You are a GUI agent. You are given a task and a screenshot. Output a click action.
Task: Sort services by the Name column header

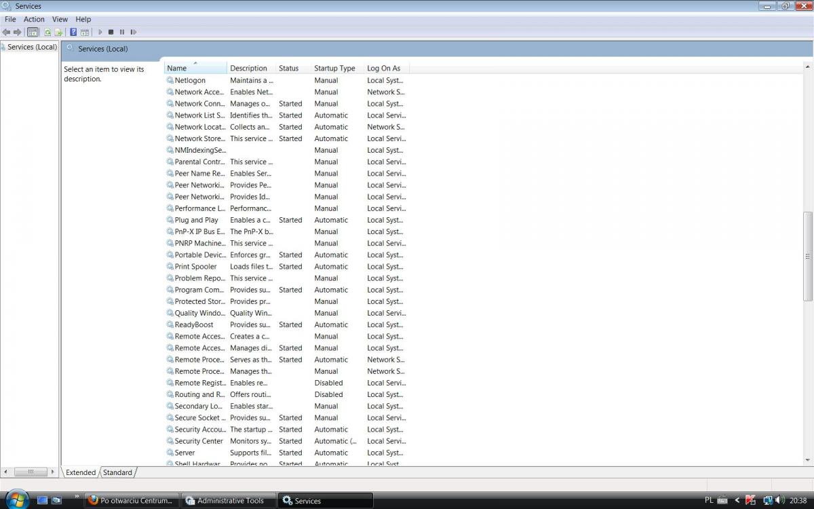195,68
